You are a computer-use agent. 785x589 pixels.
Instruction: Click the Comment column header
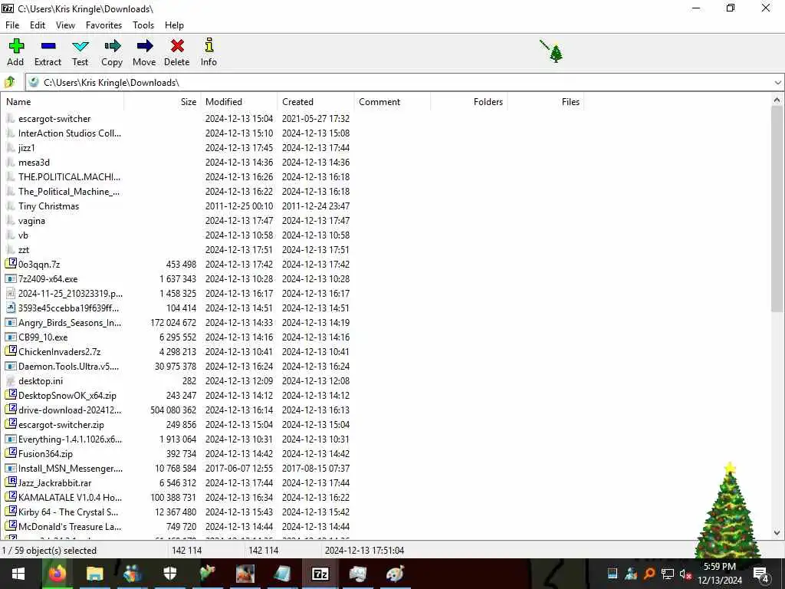(x=392, y=102)
